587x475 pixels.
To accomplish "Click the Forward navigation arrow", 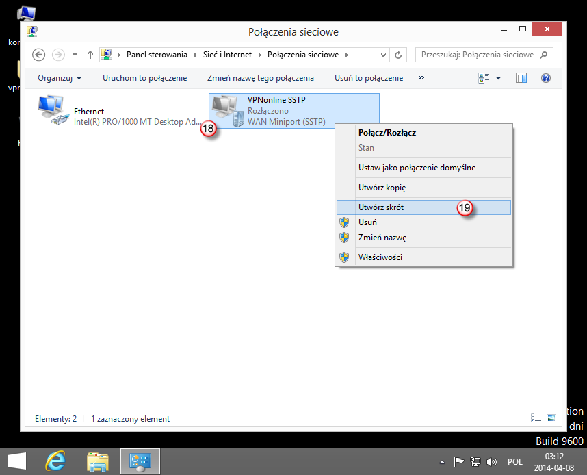I will (x=58, y=55).
